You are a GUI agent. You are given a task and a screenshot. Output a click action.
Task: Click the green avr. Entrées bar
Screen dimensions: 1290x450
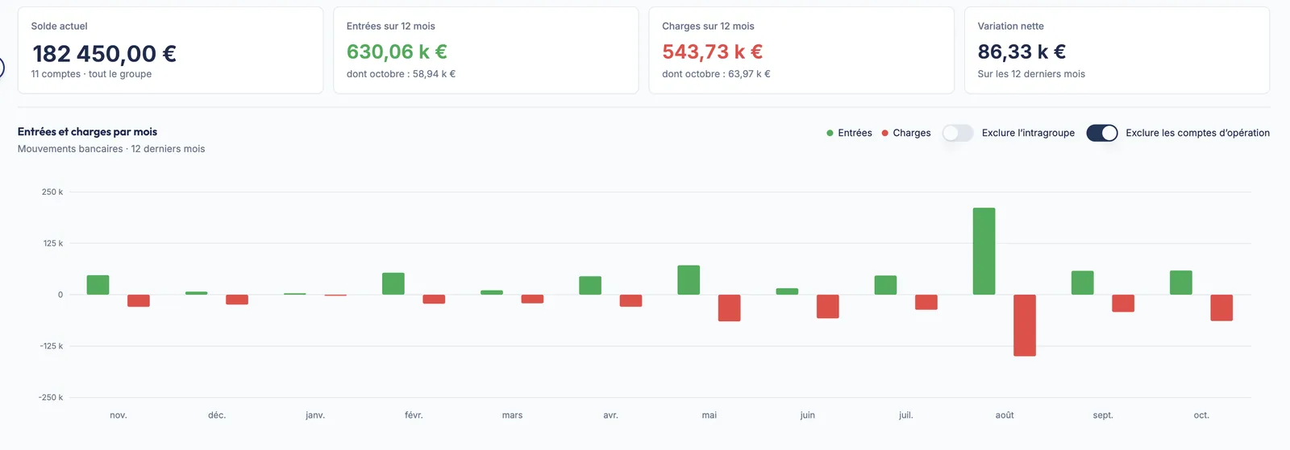point(590,285)
